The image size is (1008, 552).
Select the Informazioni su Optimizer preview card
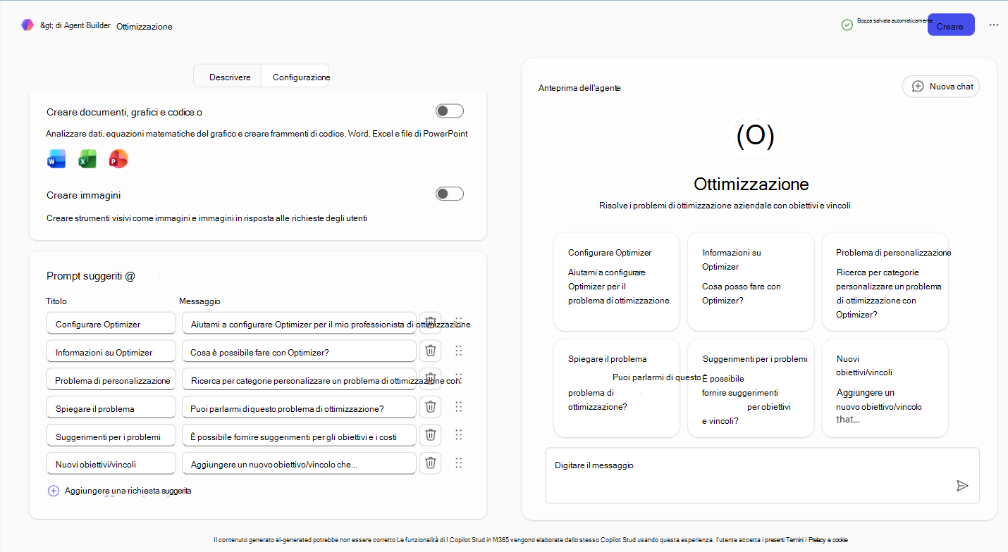click(751, 282)
